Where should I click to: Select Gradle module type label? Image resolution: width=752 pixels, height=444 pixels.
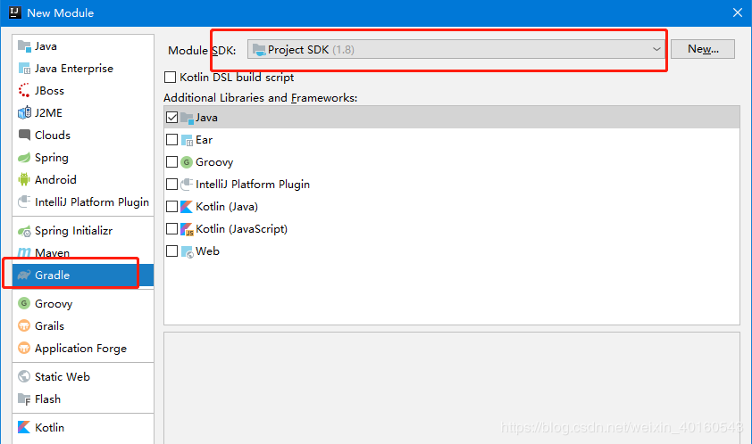[52, 275]
